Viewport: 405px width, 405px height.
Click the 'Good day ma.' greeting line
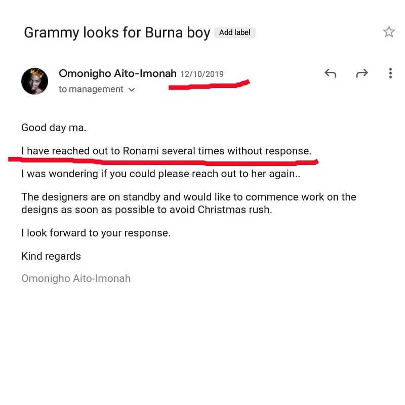coord(54,128)
